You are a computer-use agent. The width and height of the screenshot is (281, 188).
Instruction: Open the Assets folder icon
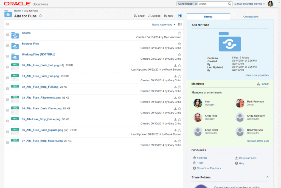[15, 35]
